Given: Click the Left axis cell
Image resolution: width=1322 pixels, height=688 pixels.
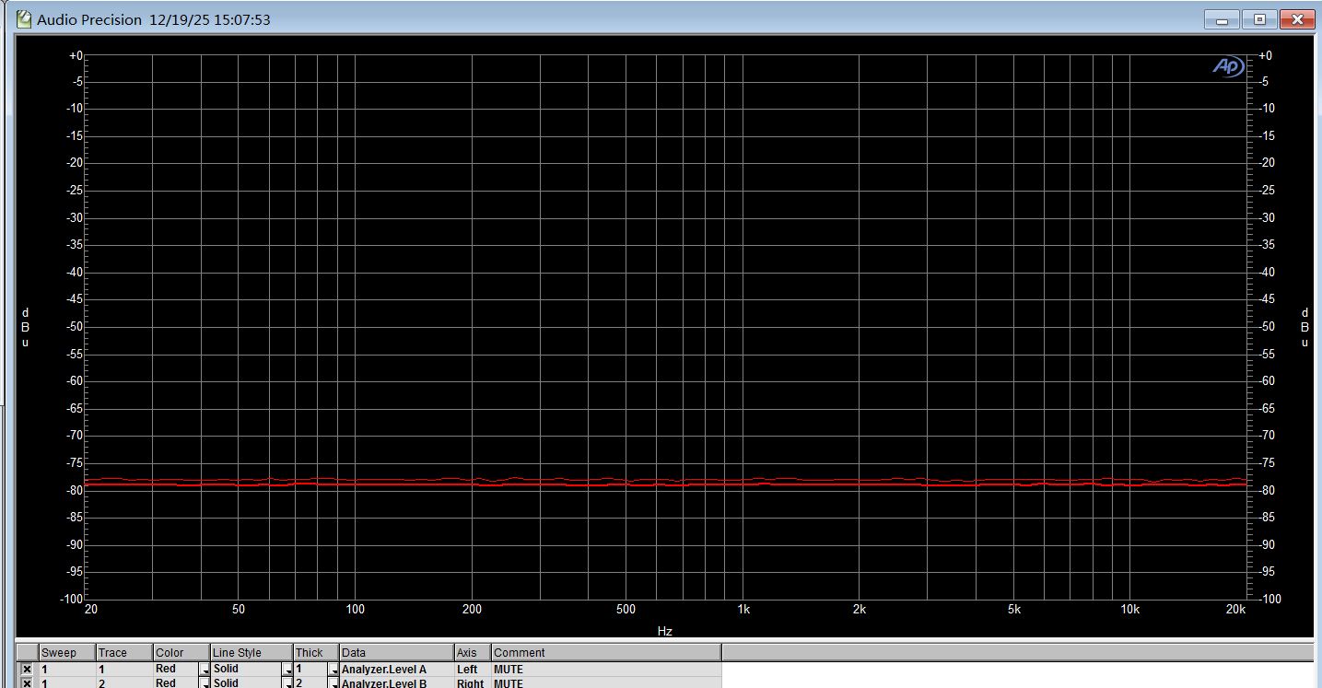Looking at the screenshot, I should pyautogui.click(x=473, y=670).
